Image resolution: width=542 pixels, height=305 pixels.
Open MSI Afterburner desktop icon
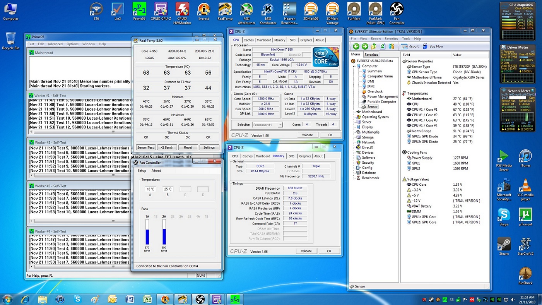click(x=246, y=14)
